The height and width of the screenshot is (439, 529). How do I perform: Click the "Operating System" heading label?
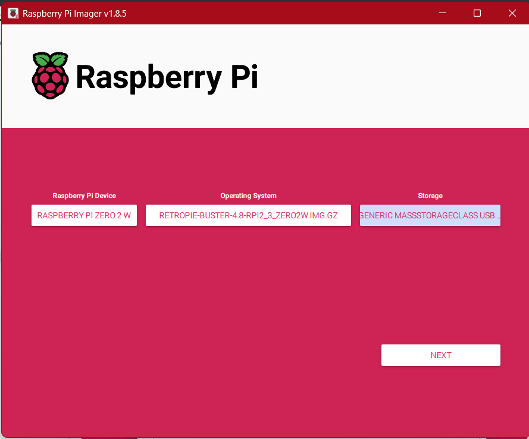pos(248,196)
